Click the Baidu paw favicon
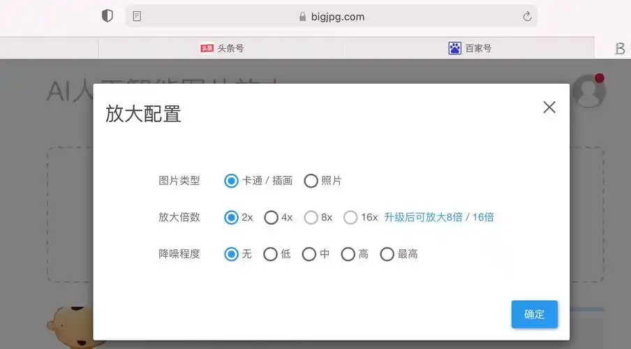 click(454, 48)
